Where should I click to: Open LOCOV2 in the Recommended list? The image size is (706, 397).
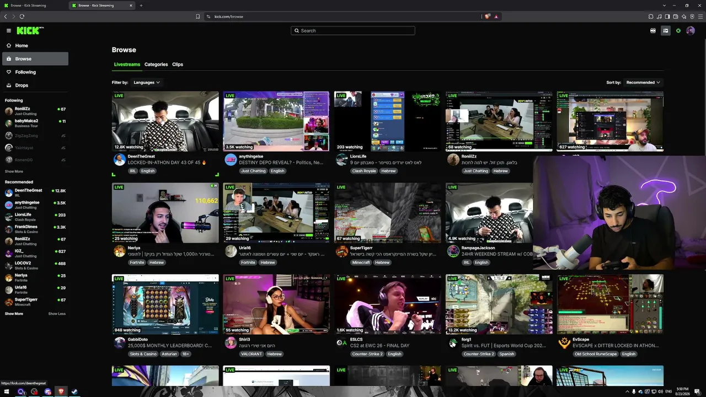point(35,266)
